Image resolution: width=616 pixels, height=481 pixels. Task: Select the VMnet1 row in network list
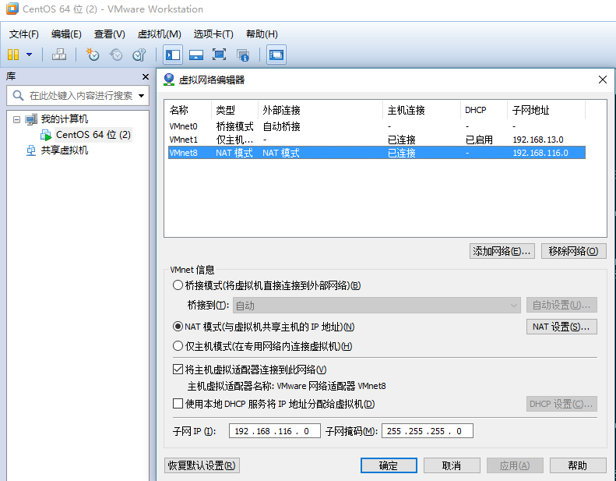pyautogui.click(x=376, y=140)
